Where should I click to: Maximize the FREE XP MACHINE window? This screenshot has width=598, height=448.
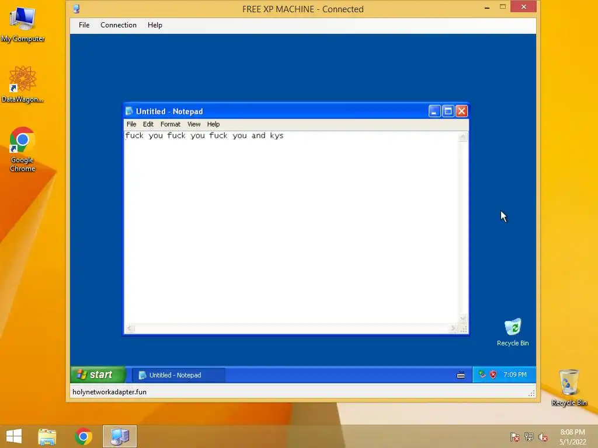pyautogui.click(x=503, y=7)
